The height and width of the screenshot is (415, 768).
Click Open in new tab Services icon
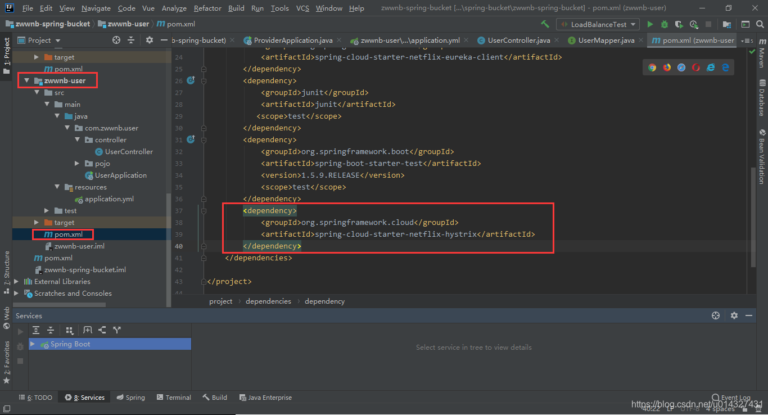88,330
